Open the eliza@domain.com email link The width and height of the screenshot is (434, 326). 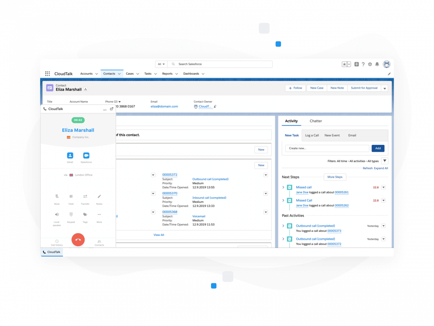(x=164, y=106)
